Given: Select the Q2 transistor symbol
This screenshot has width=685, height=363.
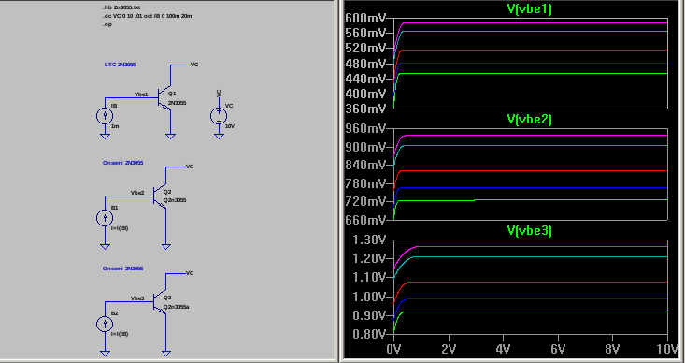Looking at the screenshot, I should [161, 196].
